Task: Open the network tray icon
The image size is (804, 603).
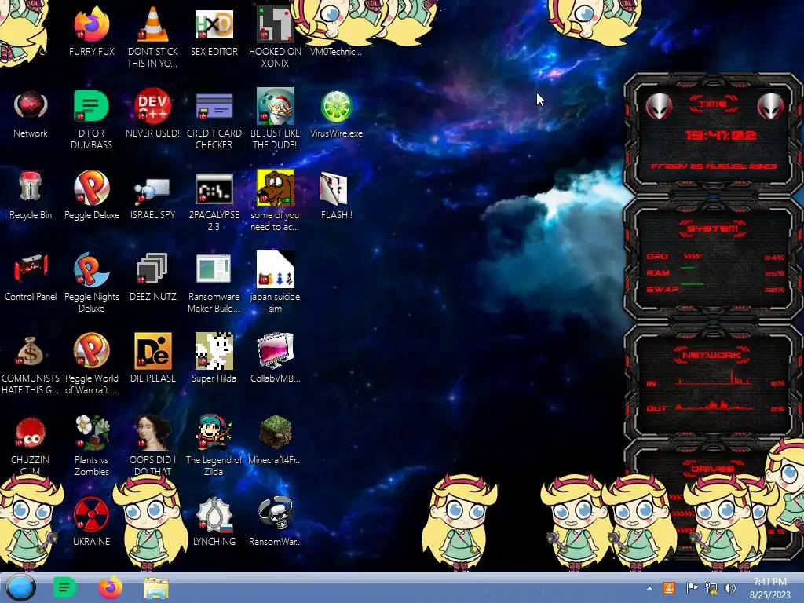Action: tap(711, 588)
